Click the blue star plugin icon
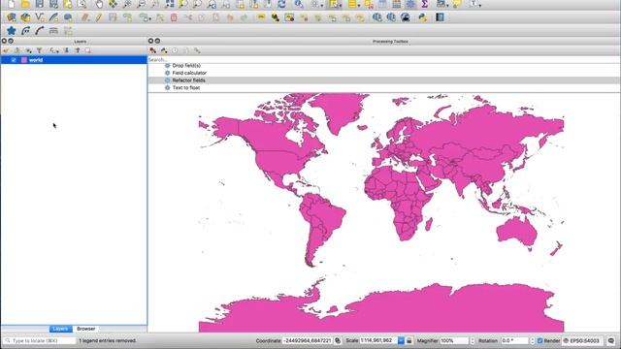The image size is (621, 349). (11, 30)
